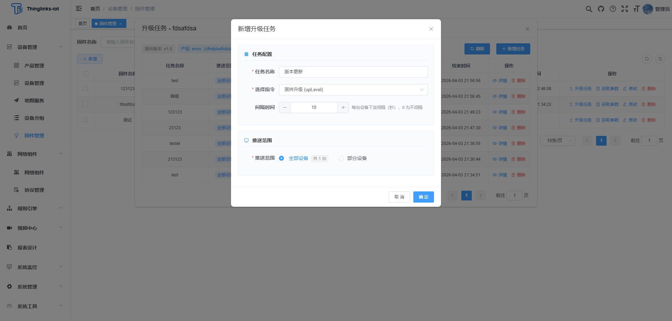
Task: Collapse sidebar with hamburger icon
Action: tap(79, 8)
